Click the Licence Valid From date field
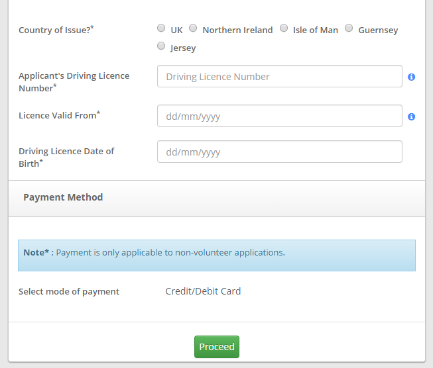 (x=279, y=116)
